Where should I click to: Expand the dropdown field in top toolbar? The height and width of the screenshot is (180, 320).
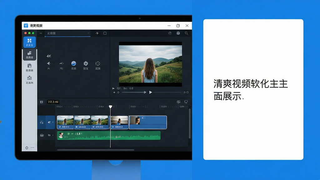[x=67, y=33]
